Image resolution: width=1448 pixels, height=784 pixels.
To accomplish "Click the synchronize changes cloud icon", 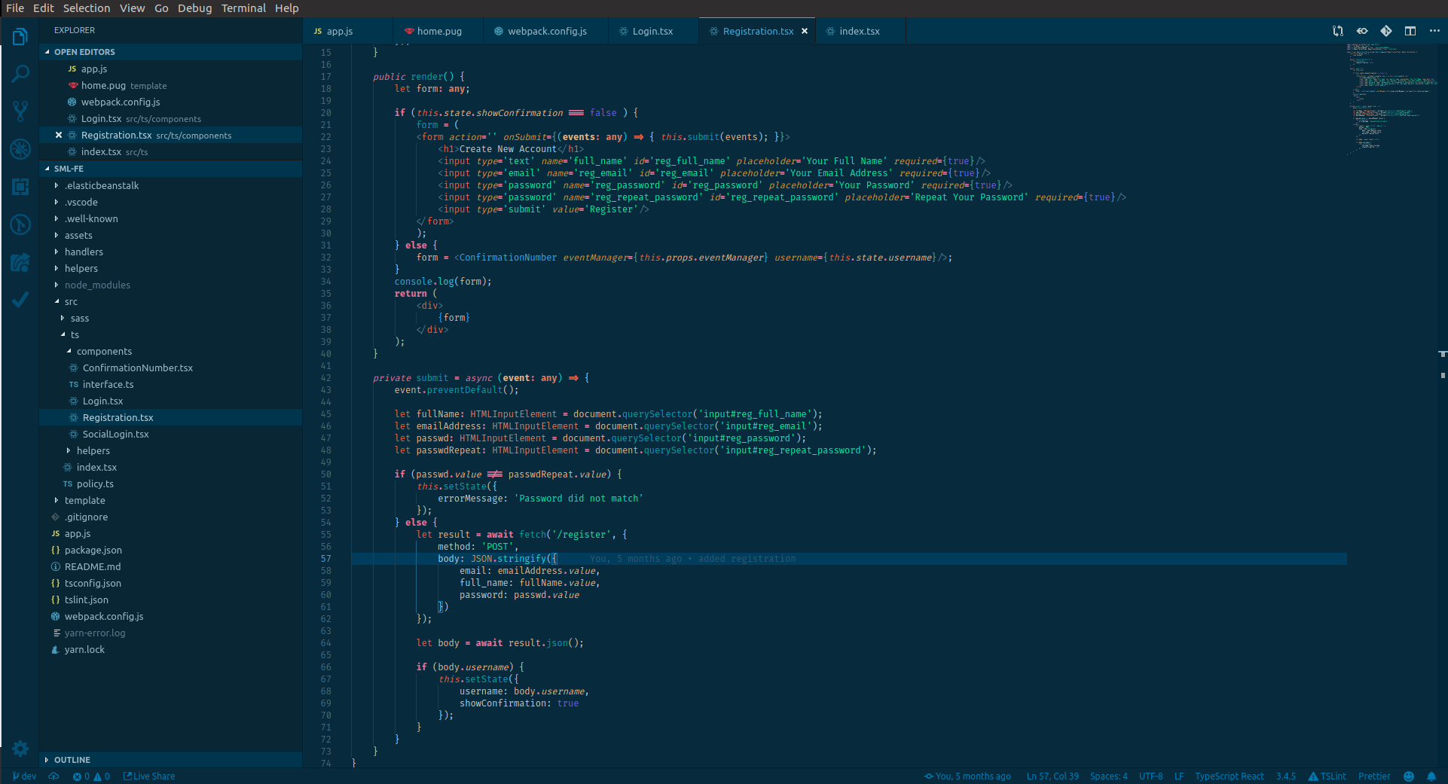I will coord(53,776).
